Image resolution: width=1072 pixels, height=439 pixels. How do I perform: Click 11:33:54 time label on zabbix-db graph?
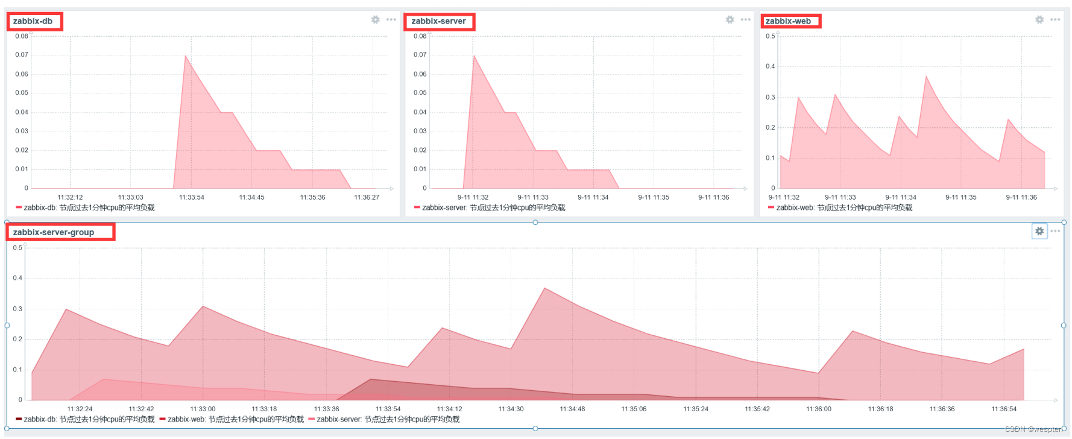pos(192,197)
